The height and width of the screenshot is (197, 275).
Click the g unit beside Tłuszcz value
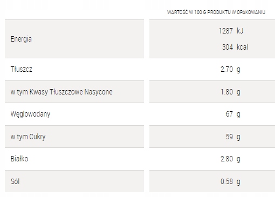(238, 70)
